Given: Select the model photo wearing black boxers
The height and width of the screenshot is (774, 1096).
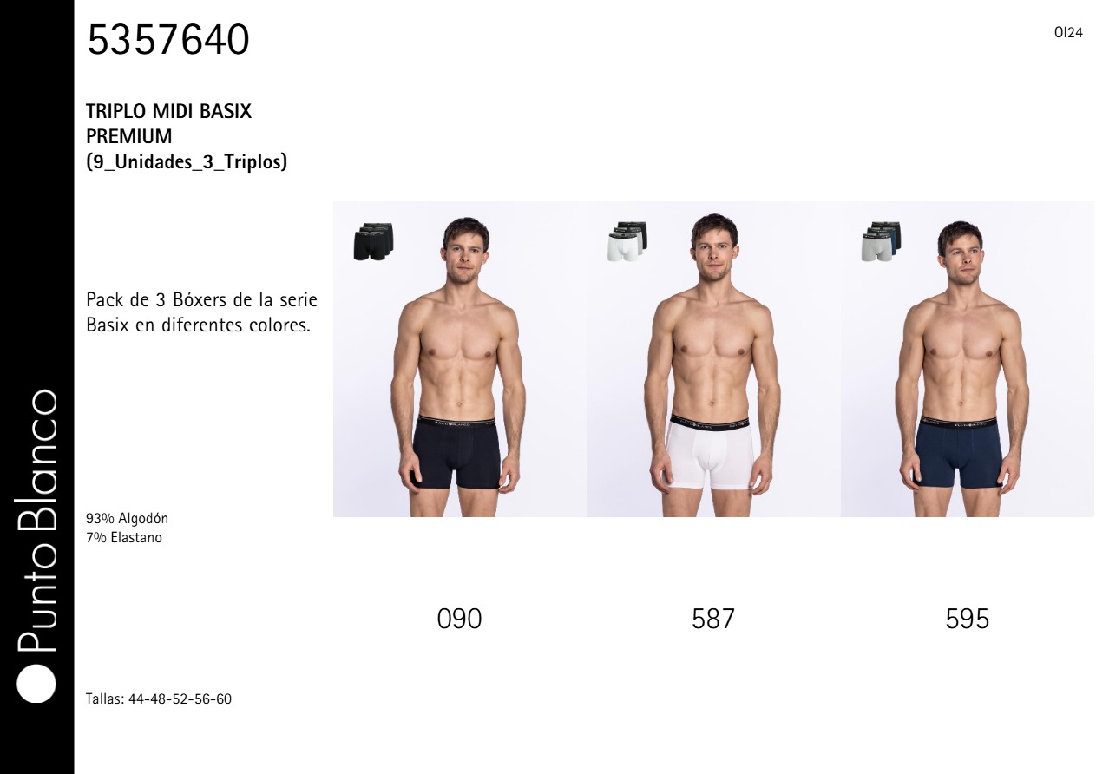Looking at the screenshot, I should [460, 359].
